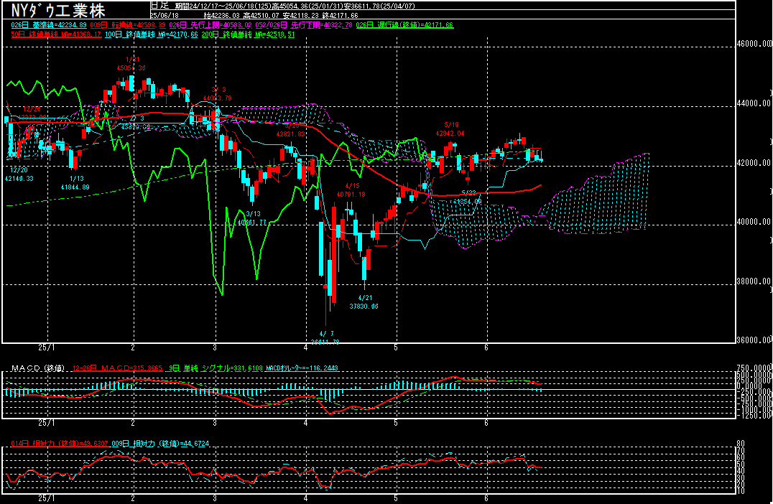Screen dimensions: 773x504
Task: Click the 026日 先行上限=40583.02 legend entry
Action: 210,25
